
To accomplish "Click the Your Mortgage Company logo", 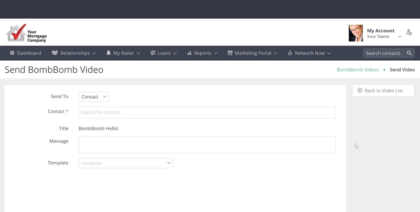I will pyautogui.click(x=26, y=33).
